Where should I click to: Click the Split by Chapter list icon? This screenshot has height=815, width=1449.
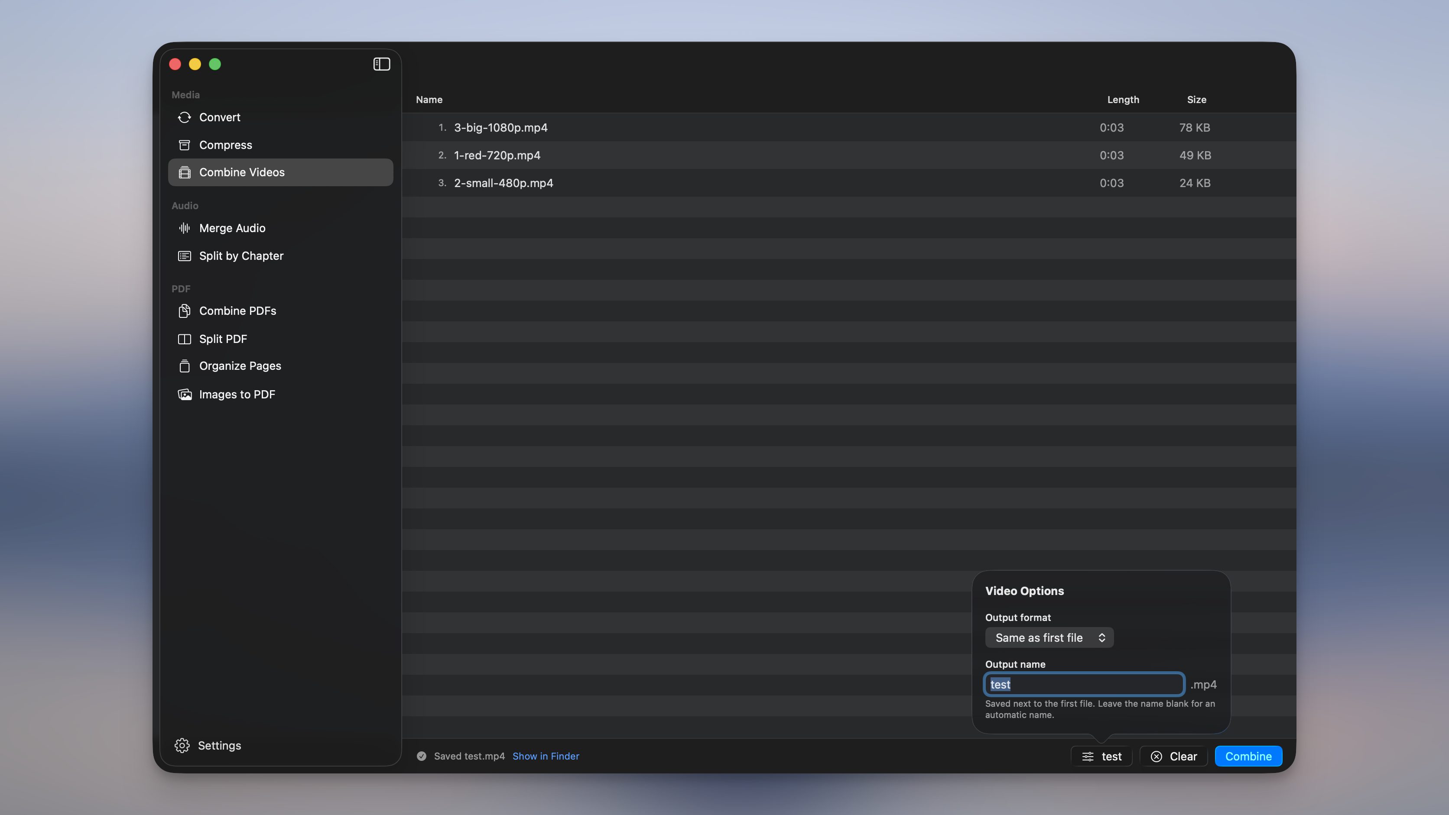(x=185, y=256)
